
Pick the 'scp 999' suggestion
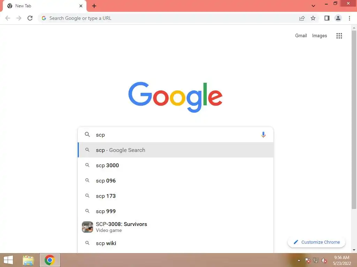click(x=176, y=211)
